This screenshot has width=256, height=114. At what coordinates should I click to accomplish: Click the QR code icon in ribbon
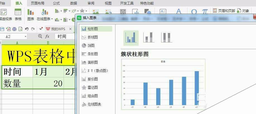click(x=123, y=12)
